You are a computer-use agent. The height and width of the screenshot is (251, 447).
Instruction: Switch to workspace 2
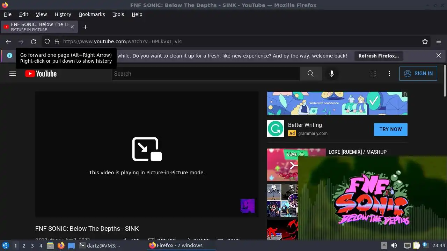click(x=24, y=246)
